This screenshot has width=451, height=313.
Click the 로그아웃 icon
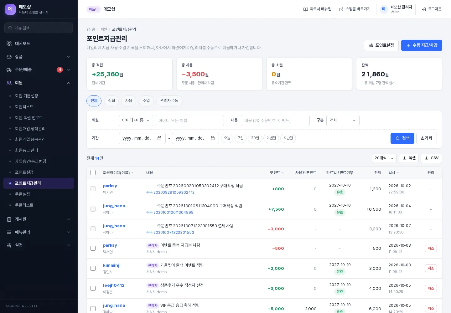click(424, 9)
